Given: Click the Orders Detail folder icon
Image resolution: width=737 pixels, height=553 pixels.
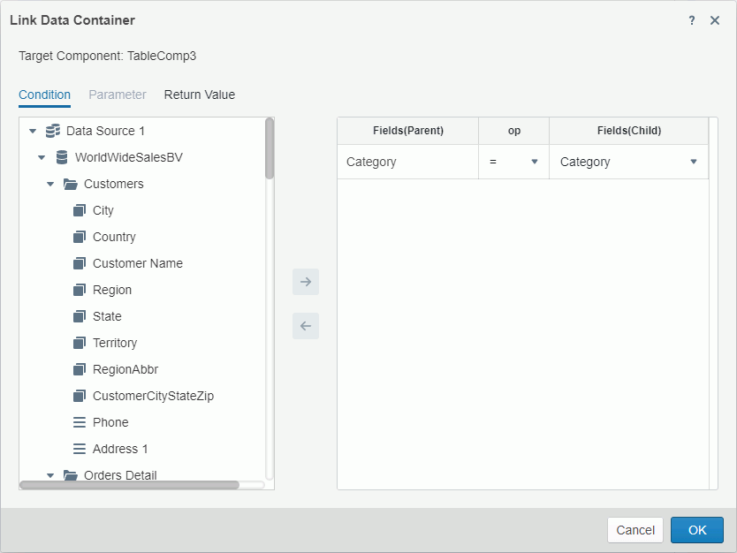Looking at the screenshot, I should pyautogui.click(x=71, y=475).
